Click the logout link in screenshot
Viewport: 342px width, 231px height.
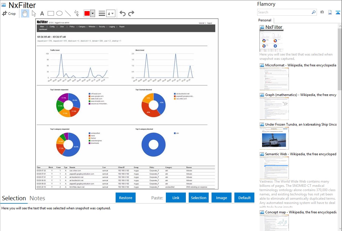point(210,23)
